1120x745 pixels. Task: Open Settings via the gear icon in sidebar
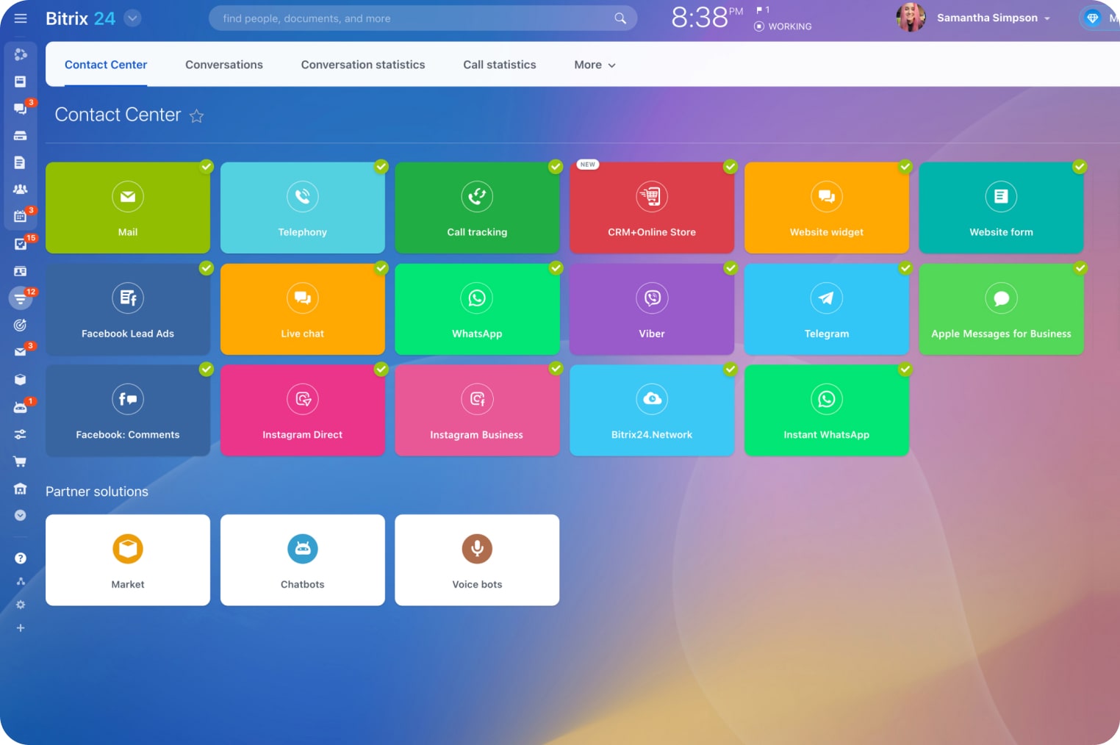tap(21, 605)
